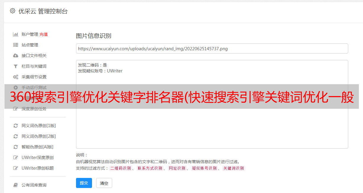
Task: Select 同义词伪原创[1版]
Action: coord(39,126)
